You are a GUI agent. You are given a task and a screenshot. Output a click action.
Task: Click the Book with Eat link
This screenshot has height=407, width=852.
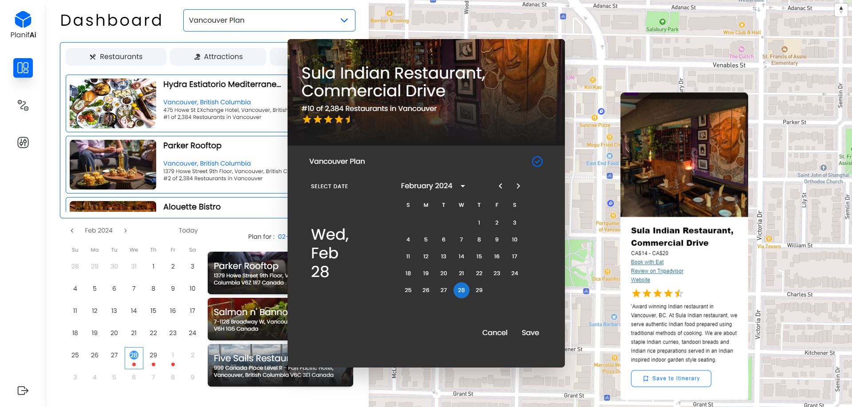647,262
